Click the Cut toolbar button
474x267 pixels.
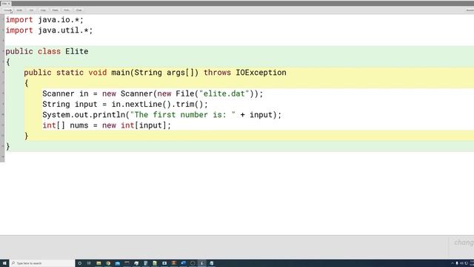(x=31, y=10)
